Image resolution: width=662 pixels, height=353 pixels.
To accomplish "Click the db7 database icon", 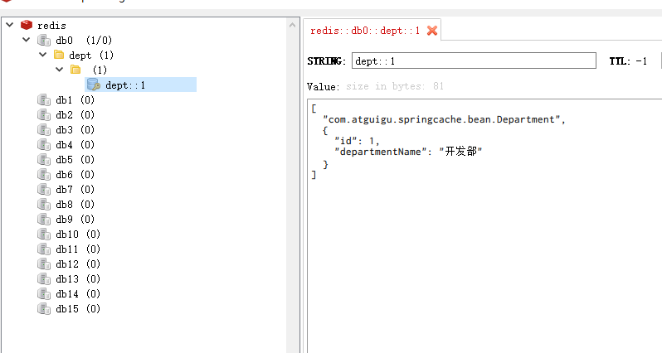I will pos(44,190).
